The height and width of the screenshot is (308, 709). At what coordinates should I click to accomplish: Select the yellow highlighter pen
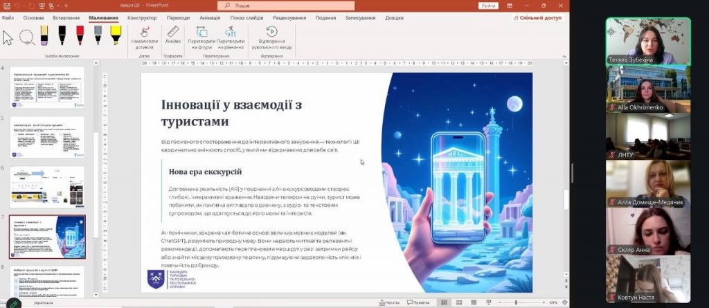pyautogui.click(x=116, y=36)
